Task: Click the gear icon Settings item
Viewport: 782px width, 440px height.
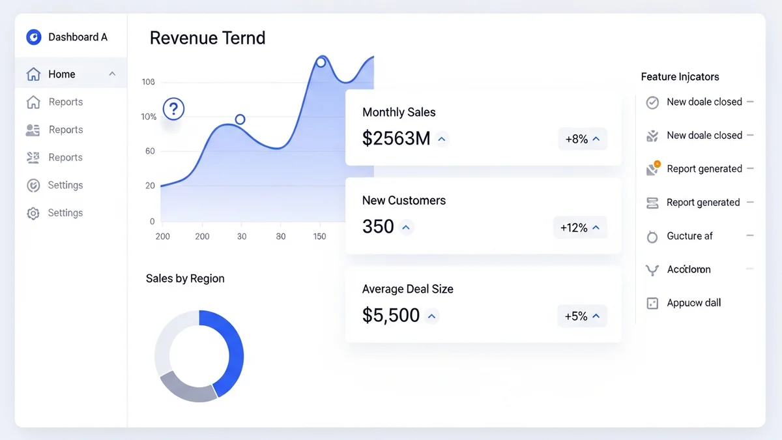Action: click(x=33, y=213)
